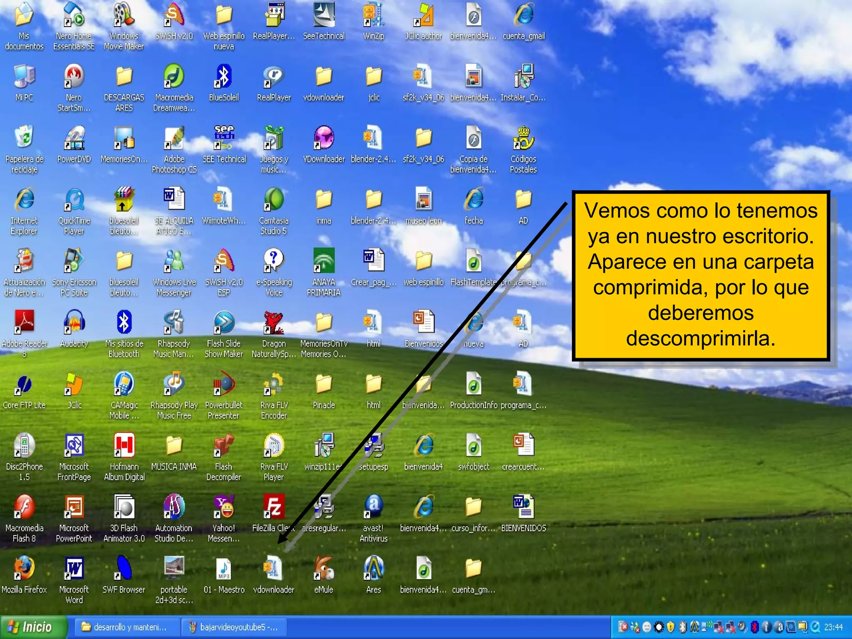Image resolution: width=852 pixels, height=639 pixels.
Task: Click the yellow text box about escritorio
Action: click(701, 275)
